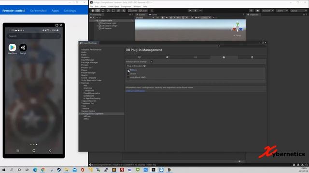Collapse XR Plug-in Management settings group
This screenshot has width=309, height=173.
(80, 114)
